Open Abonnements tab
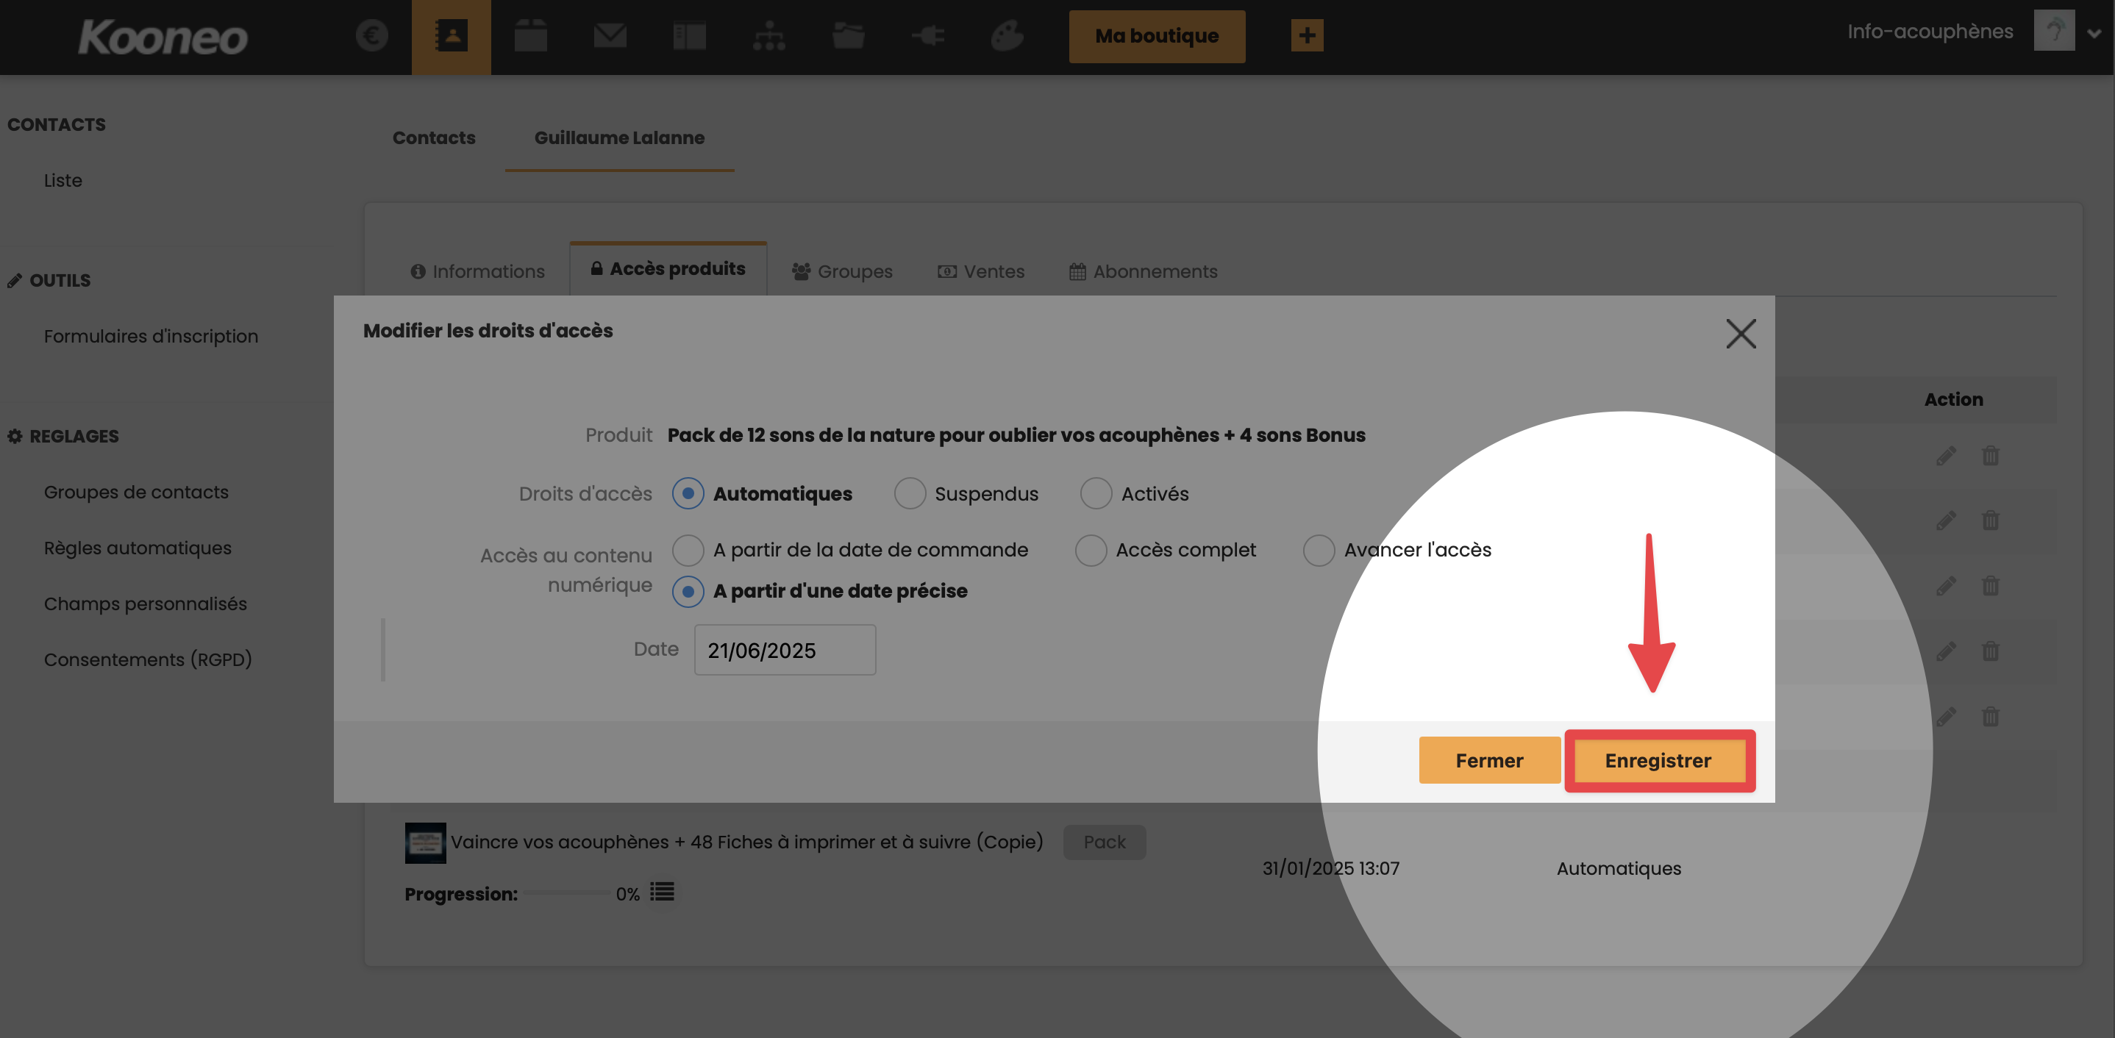Image resolution: width=2115 pixels, height=1038 pixels. [1143, 271]
